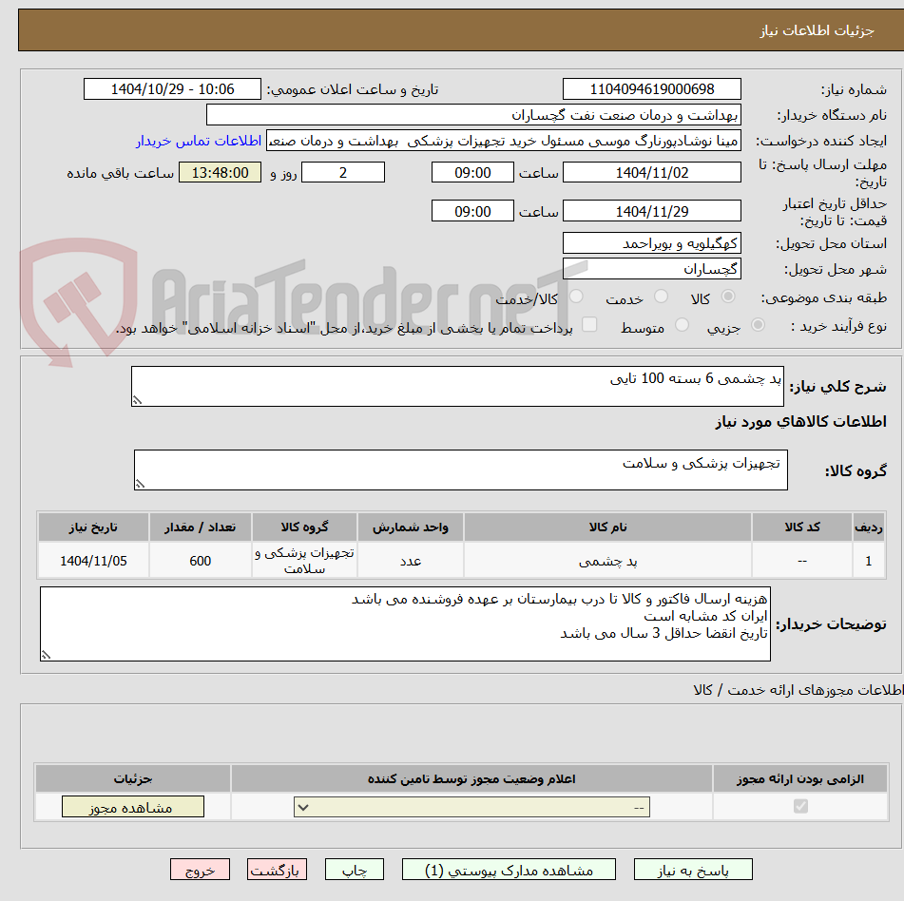Image resolution: width=904 pixels, height=901 pixels.
Task: Click the resize handle of شرح کلی نیاز box
Action: (137, 400)
